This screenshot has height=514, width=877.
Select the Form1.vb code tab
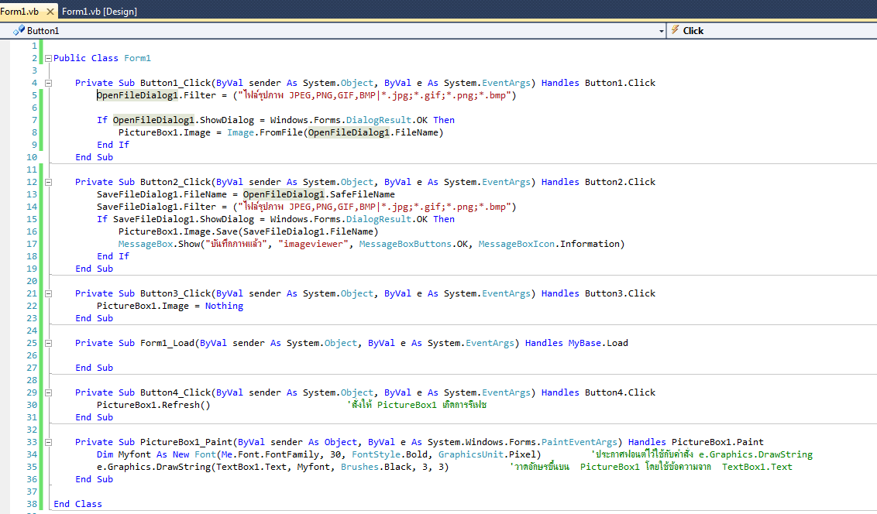pos(19,11)
